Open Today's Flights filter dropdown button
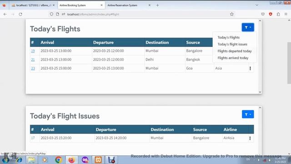The width and height of the screenshot is (291, 164). [x=248, y=27]
